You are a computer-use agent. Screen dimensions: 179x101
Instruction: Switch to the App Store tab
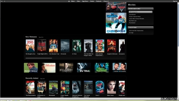click(x=85, y=1)
